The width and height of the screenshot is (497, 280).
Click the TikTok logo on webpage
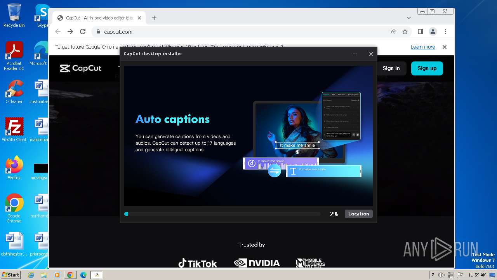tap(198, 263)
